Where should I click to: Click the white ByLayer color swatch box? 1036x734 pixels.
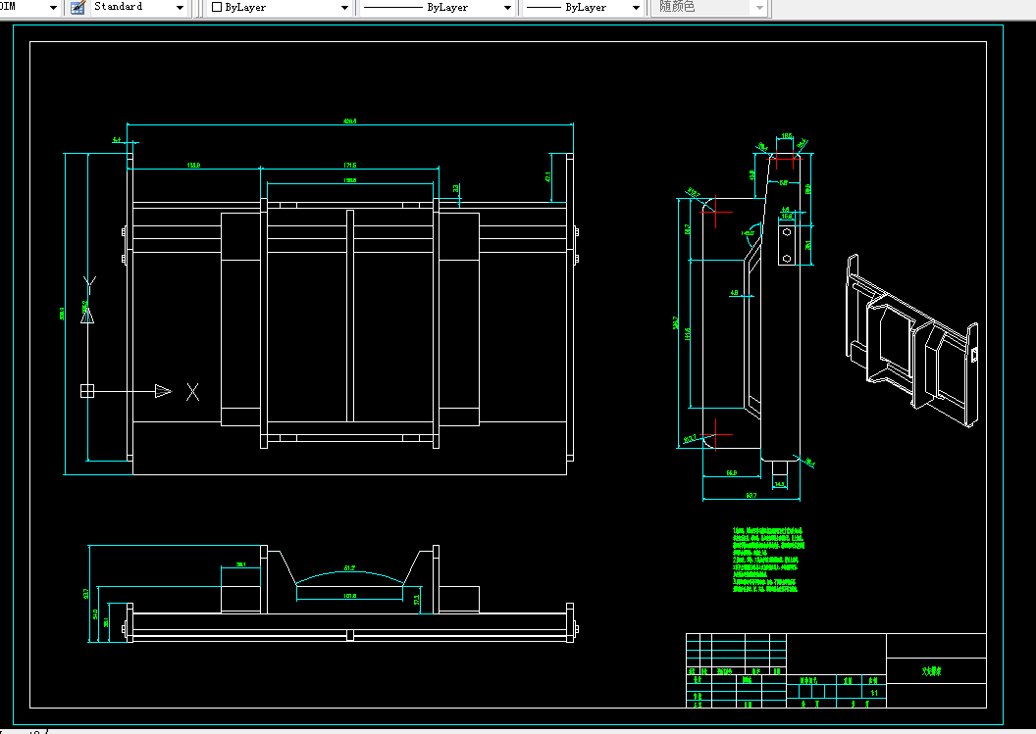(x=217, y=7)
